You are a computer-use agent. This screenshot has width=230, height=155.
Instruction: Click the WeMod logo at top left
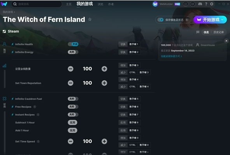[x=4, y=4]
